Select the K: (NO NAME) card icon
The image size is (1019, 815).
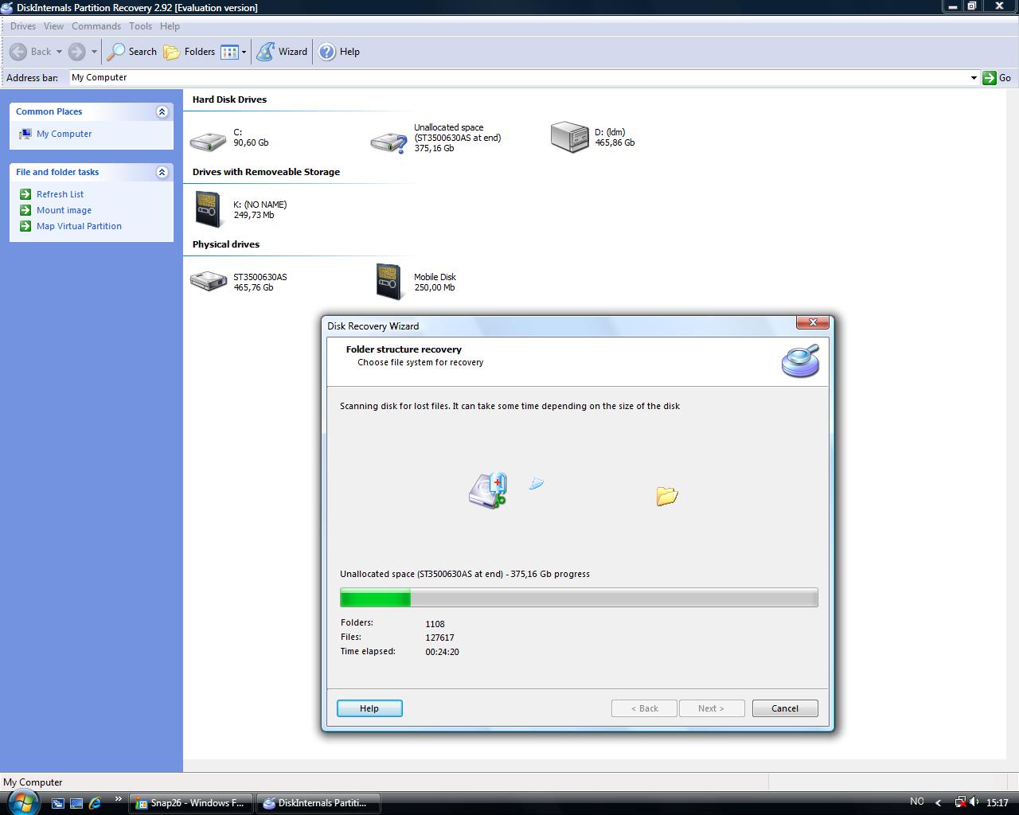[x=209, y=209]
